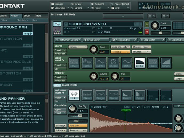Screen dimensions: 184x138
Task: Open Loop Editor in external window
Action: click(x=163, y=40)
